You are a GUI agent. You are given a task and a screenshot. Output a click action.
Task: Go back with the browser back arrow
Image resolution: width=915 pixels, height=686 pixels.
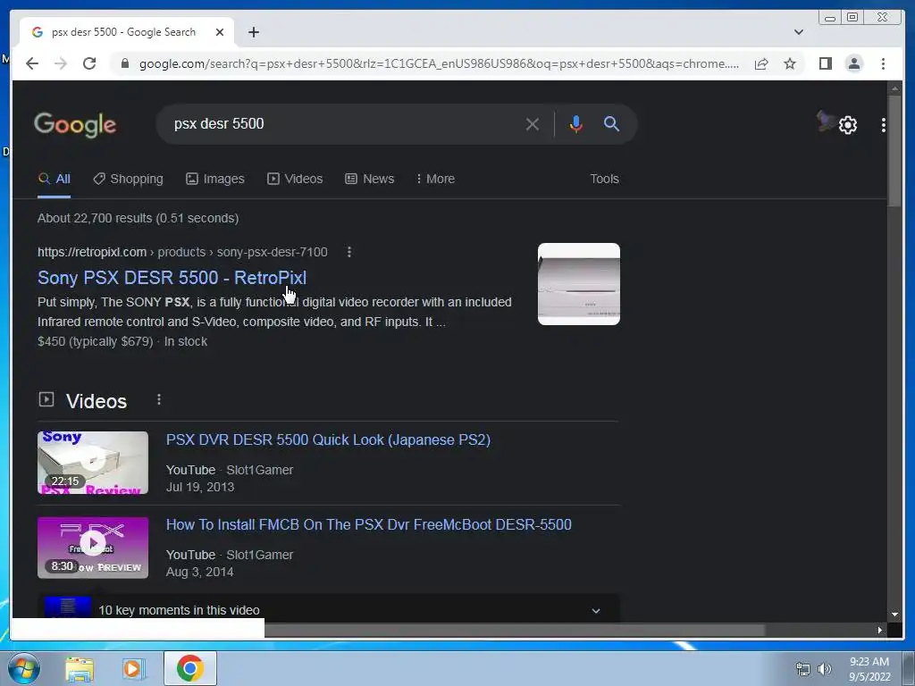32,63
